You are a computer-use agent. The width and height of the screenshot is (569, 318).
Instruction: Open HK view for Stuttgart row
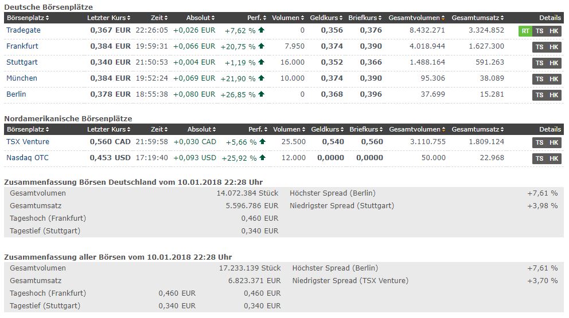tap(554, 63)
